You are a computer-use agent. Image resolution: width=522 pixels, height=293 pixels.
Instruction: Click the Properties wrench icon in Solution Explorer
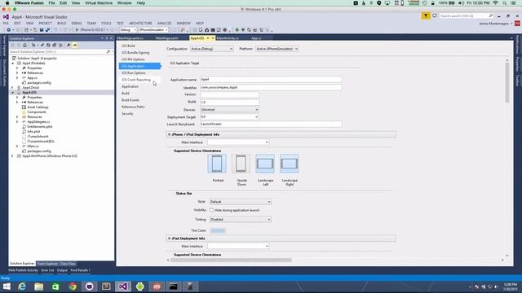coord(69,46)
